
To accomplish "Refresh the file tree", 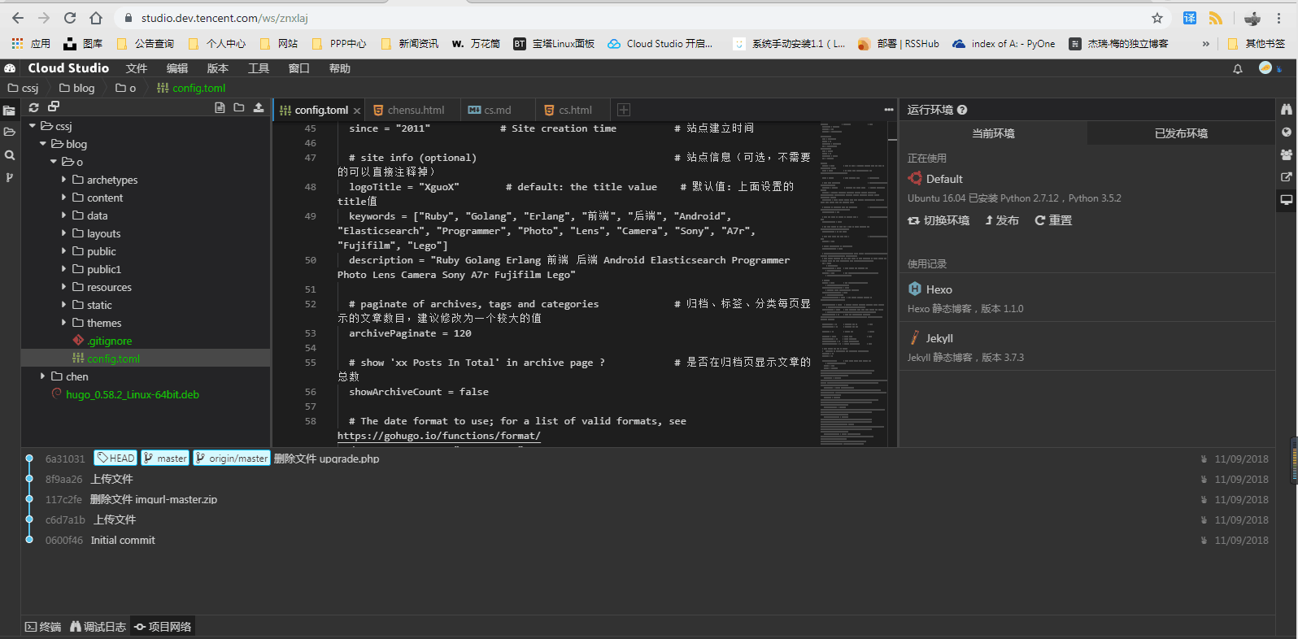I will coord(33,107).
